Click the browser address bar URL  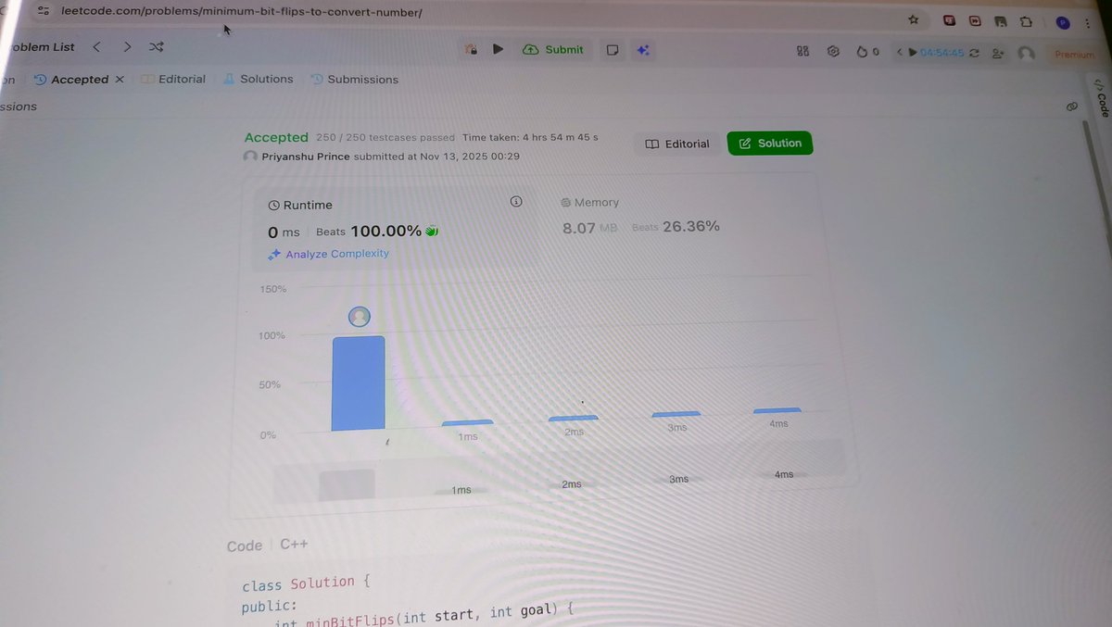[241, 12]
